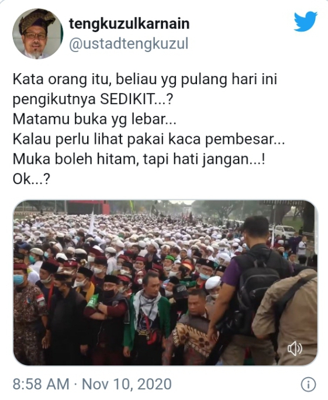Image resolution: width=328 pixels, height=400 pixels.
Task: Click the Twitter bird logo
Action: 306,22
